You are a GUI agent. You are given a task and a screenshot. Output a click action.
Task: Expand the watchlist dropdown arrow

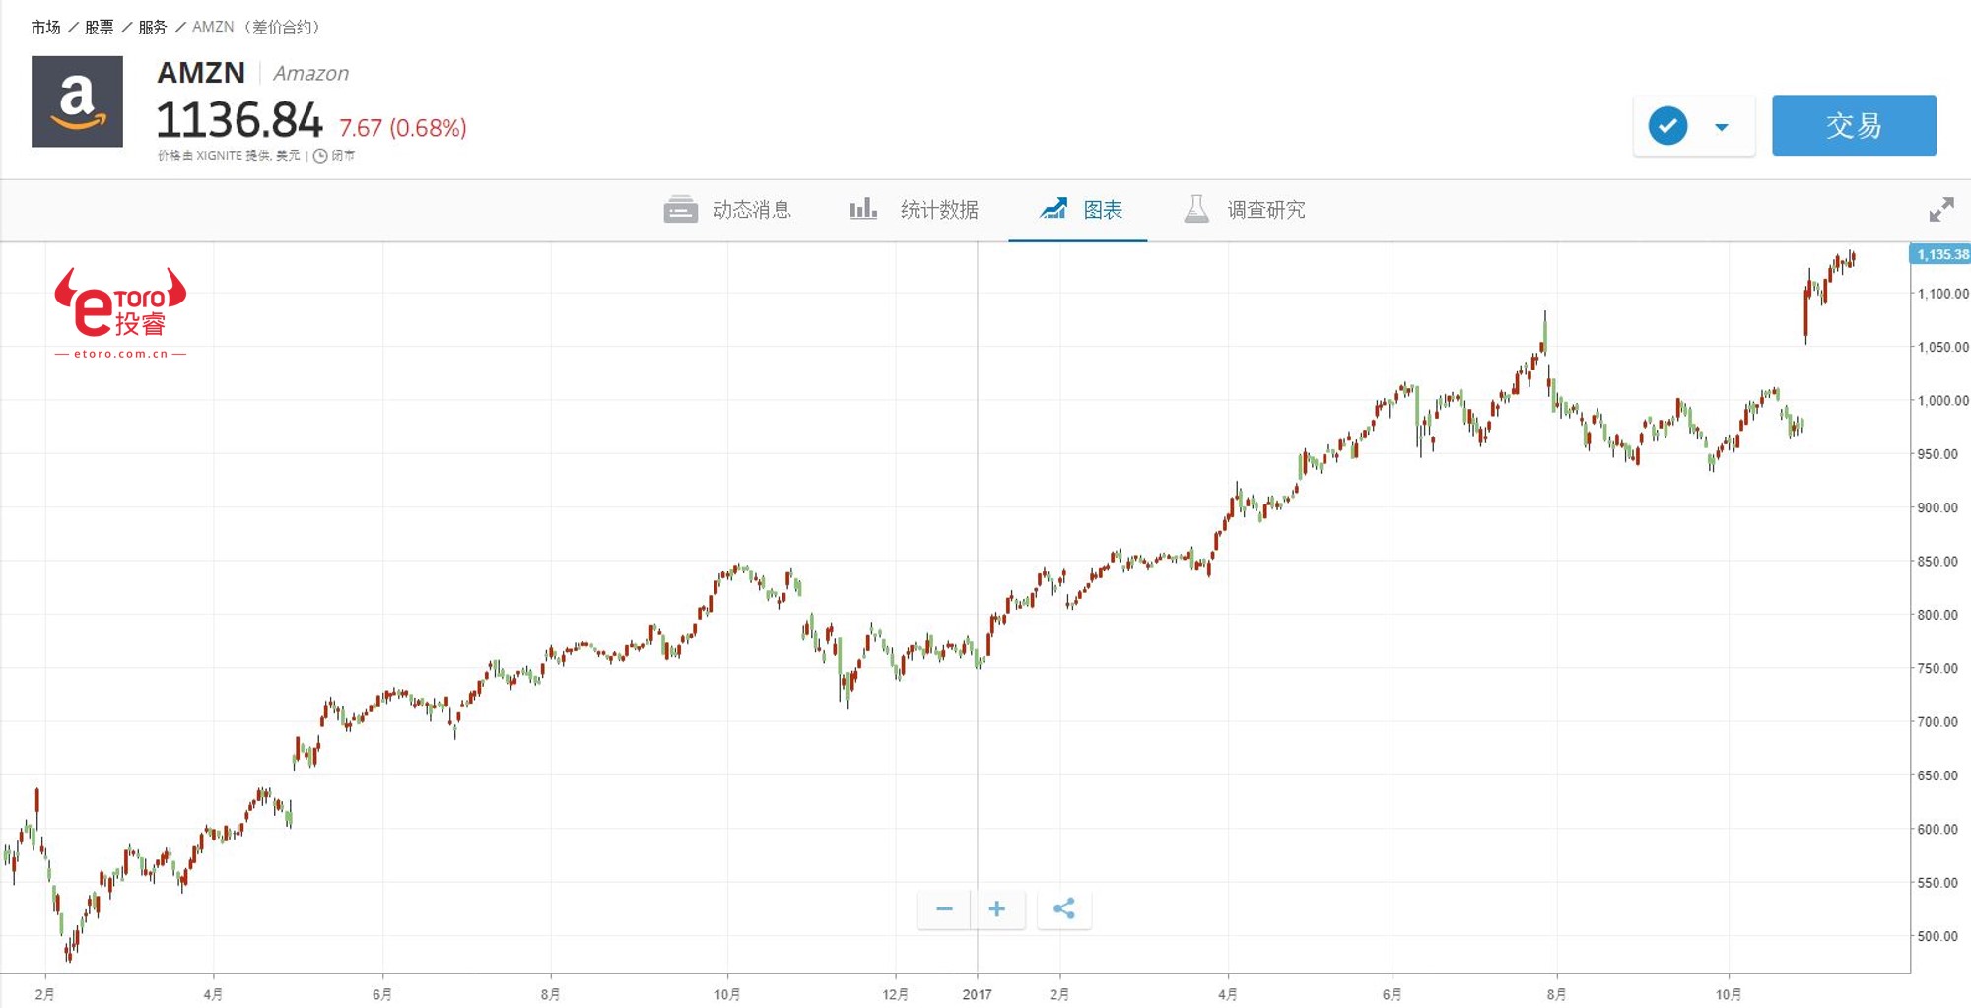1722,127
